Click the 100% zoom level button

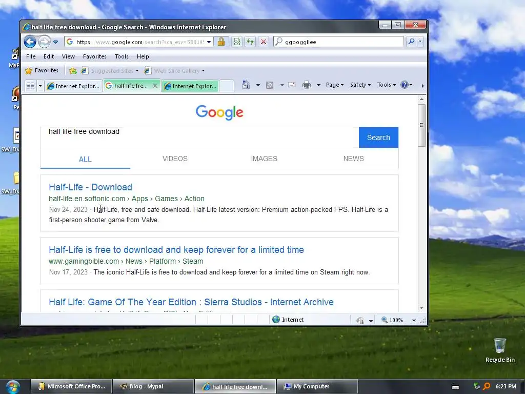click(x=392, y=320)
